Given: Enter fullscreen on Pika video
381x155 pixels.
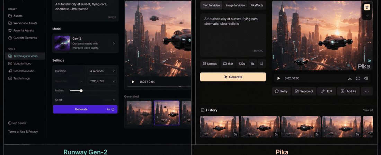Looking at the screenshot, I should 358,78.
